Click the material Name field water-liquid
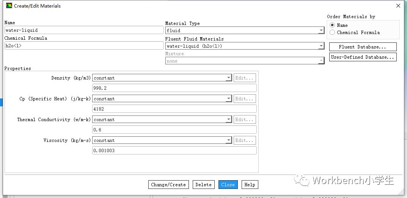Image resolution: width=407 pixels, height=198 pixels. [x=84, y=30]
